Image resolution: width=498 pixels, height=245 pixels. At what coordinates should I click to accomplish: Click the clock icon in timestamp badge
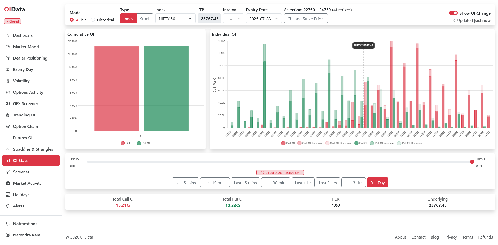pyautogui.click(x=262, y=173)
